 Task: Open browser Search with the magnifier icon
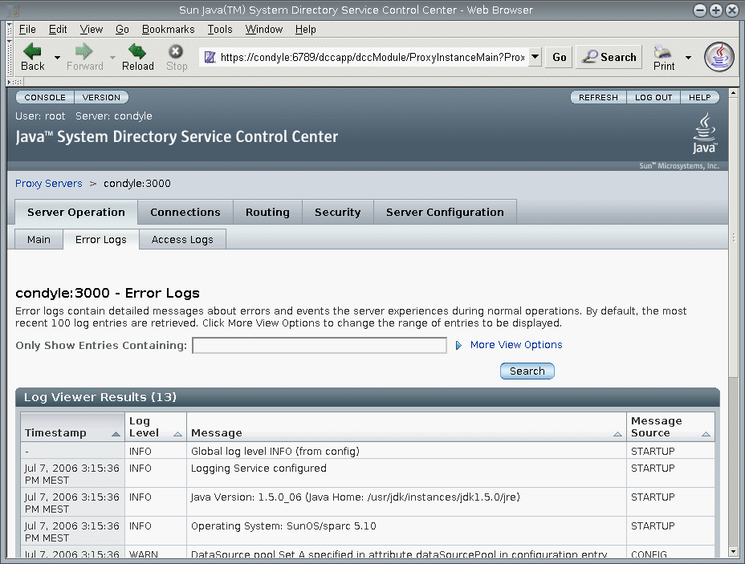tap(609, 57)
